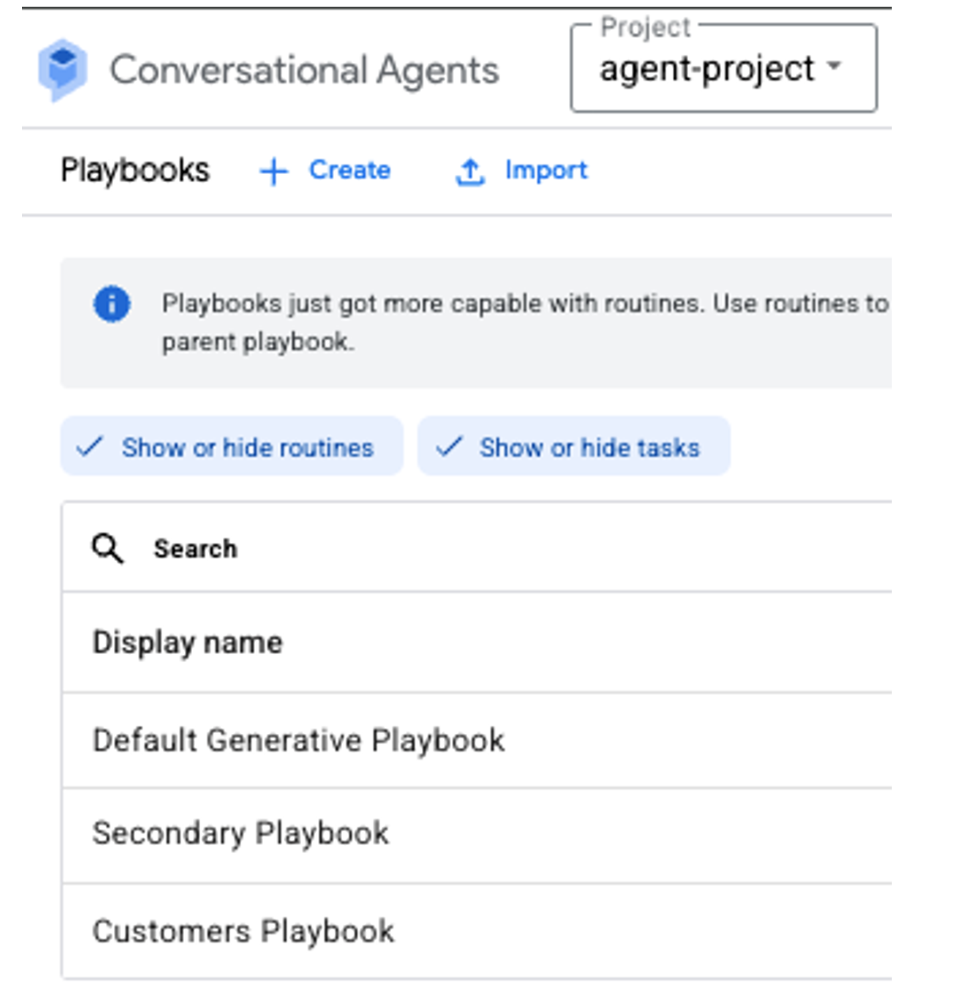Click the Playbooks page heading
Image resolution: width=958 pixels, height=999 pixels.
coord(135,171)
